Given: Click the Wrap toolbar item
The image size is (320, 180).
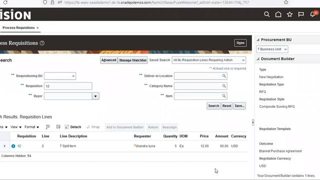Looking at the screenshot, I should [x=93, y=127].
